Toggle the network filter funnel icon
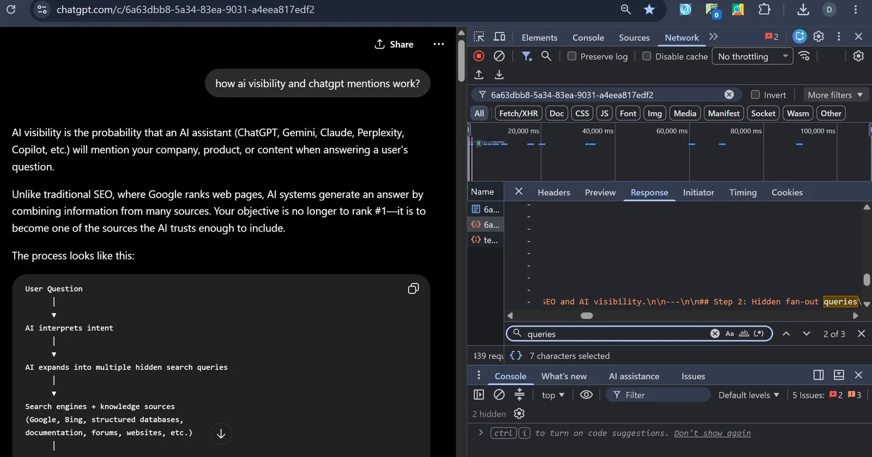The width and height of the screenshot is (872, 457). pyautogui.click(x=526, y=56)
